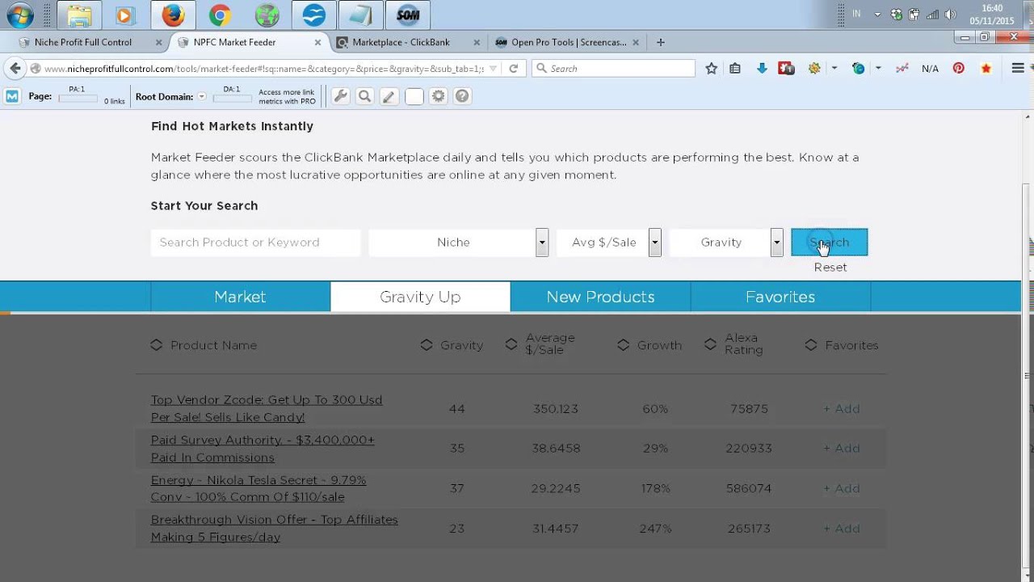Open the SOM application in the taskbar
This screenshot has width=1034, height=582.
coord(407,15)
